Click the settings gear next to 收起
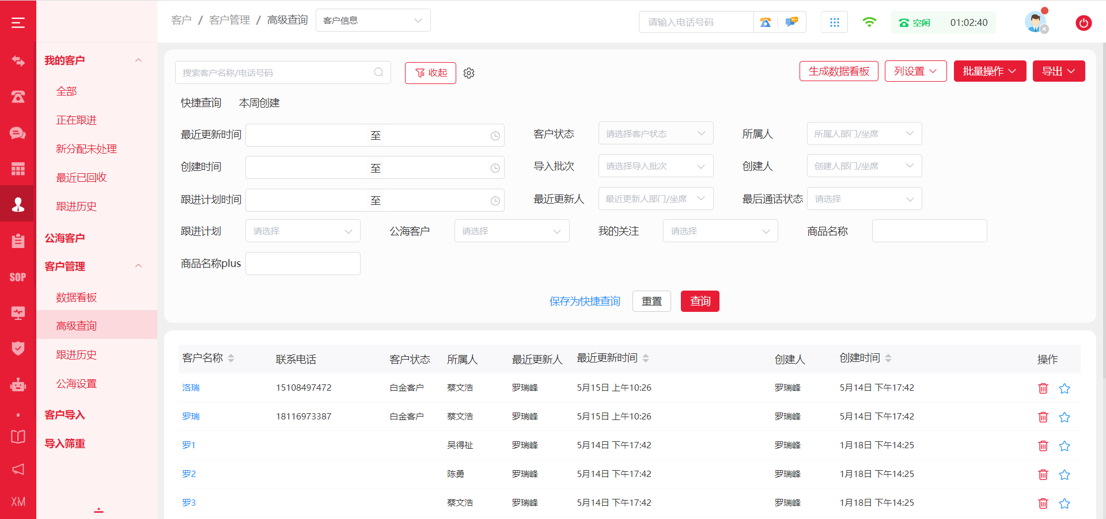Image resolution: width=1106 pixels, height=519 pixels. 469,73
